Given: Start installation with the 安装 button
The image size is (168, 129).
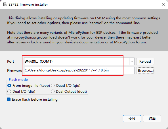Looking at the screenshot, I should (x=132, y=119).
